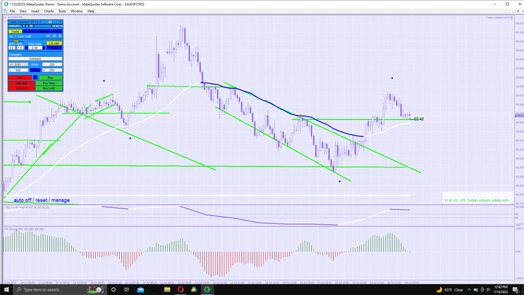Click the small blue square between Sell and Buy
This screenshot has height=295, width=524.
click(x=35, y=77)
